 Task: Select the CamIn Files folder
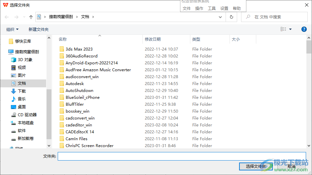coord(77,139)
